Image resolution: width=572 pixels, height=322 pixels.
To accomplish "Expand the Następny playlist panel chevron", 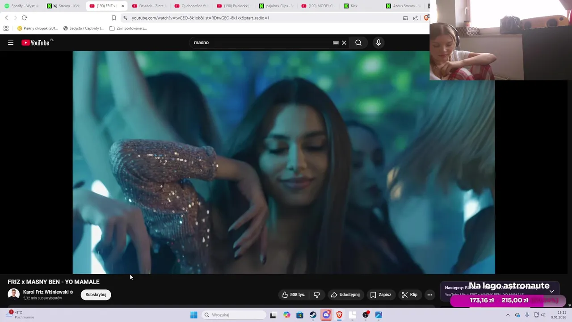I will [551, 291].
